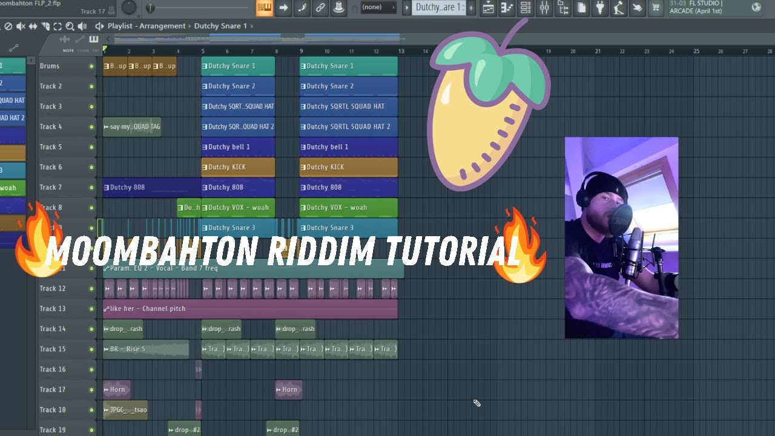Open the Dutchy..are 1 pattern selector
This screenshot has height=436, width=775.
coord(438,8)
